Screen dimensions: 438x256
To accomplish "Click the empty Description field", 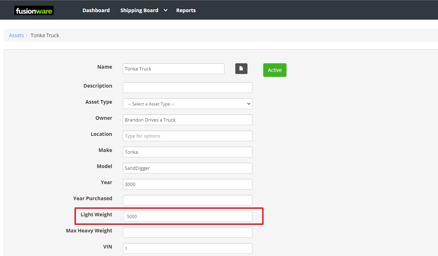I will click(x=187, y=87).
